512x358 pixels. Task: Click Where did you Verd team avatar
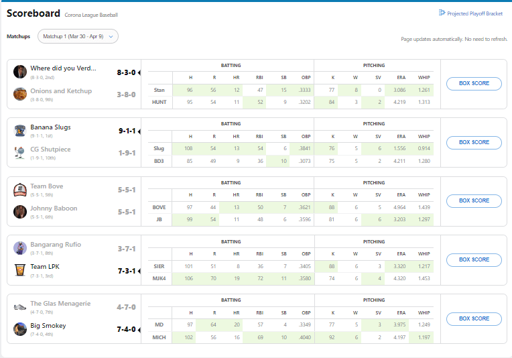pyautogui.click(x=20, y=72)
